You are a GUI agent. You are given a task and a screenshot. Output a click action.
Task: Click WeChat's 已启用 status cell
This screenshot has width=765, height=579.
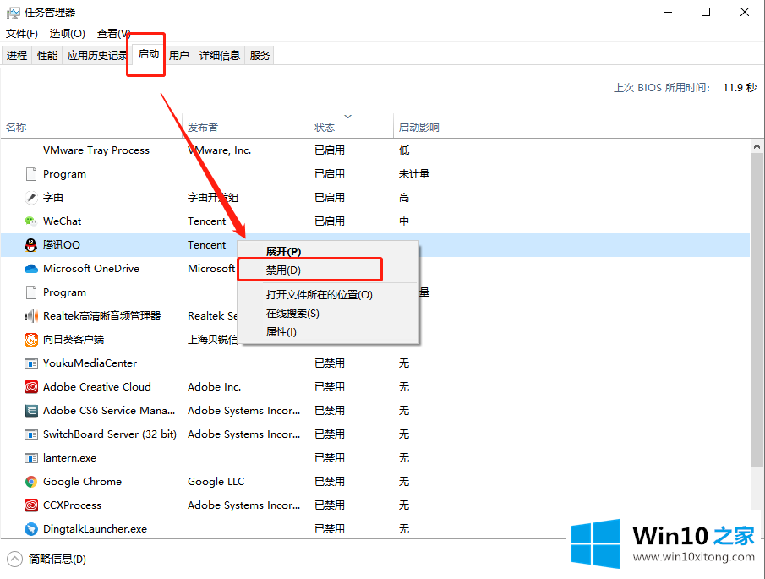click(330, 221)
